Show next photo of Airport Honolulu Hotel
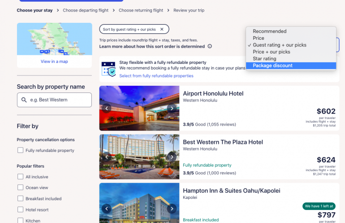This screenshot has width=345, height=223. [x=172, y=108]
